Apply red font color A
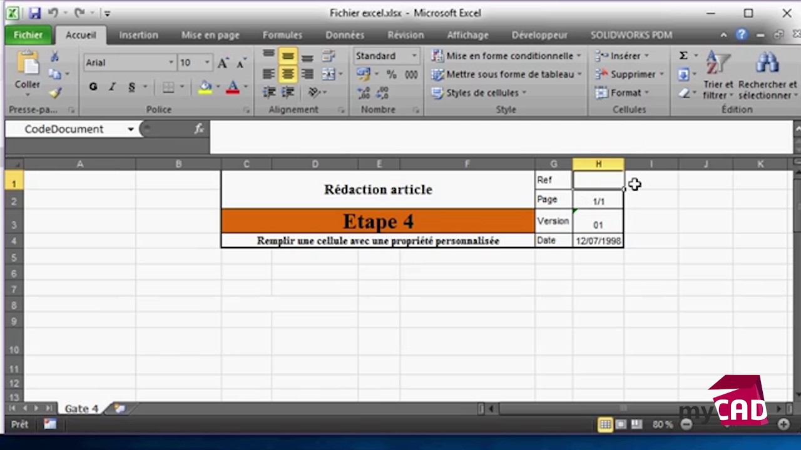 pos(233,87)
